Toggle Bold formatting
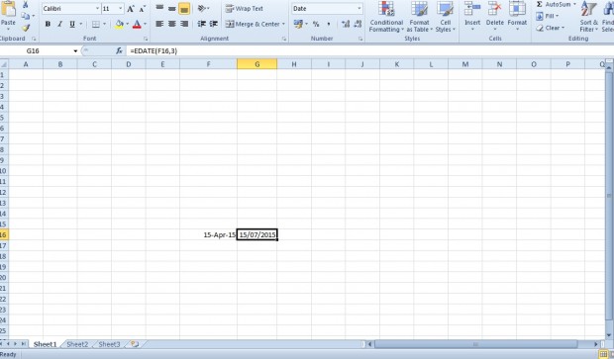The width and height of the screenshot is (614, 359). pyautogui.click(x=48, y=25)
